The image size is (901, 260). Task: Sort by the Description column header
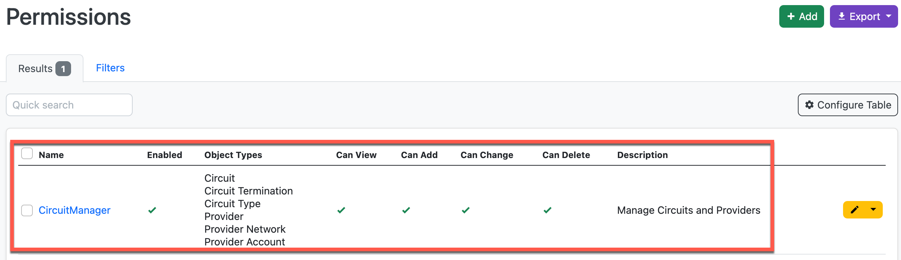pyautogui.click(x=642, y=155)
